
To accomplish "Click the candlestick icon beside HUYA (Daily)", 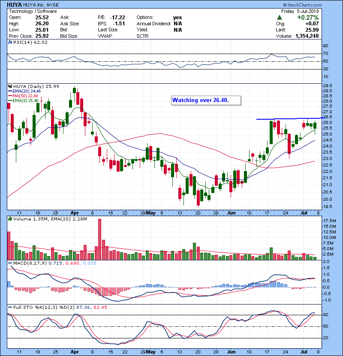I will [10, 86].
